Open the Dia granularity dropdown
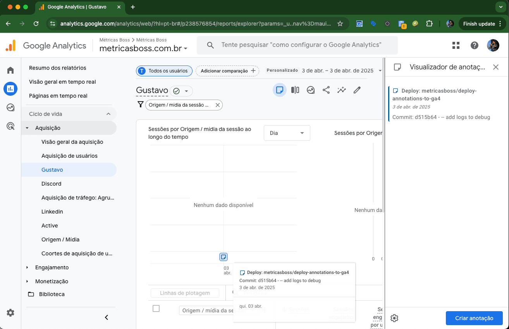This screenshot has width=509, height=329. 287,133
